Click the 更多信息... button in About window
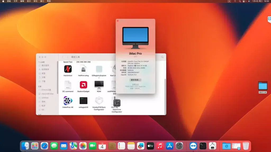Screen dimensions: 271x152 point(135,80)
